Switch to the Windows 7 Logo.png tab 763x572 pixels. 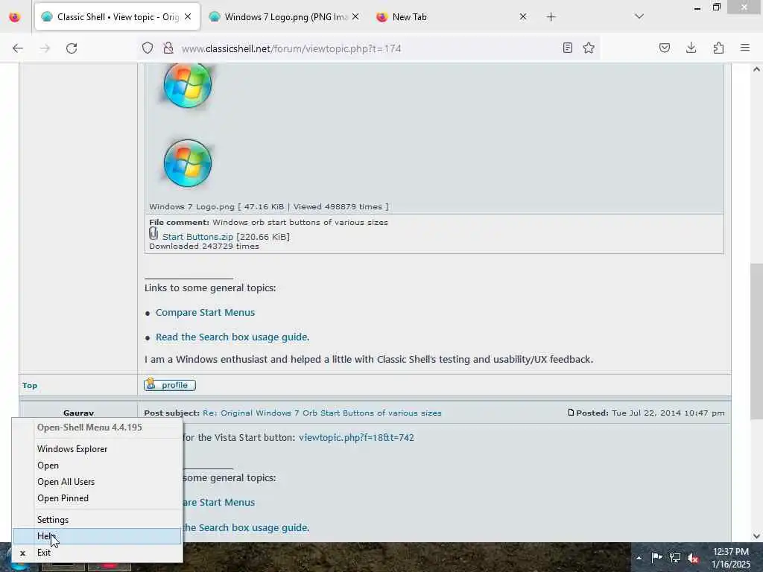pos(285,16)
